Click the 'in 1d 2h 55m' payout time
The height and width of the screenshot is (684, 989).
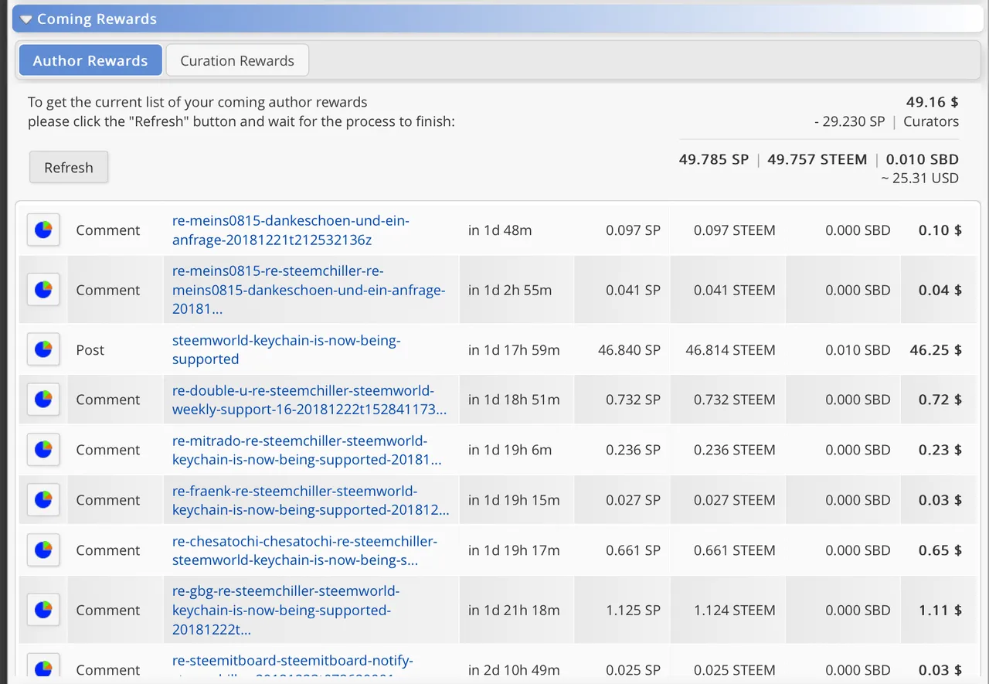510,290
